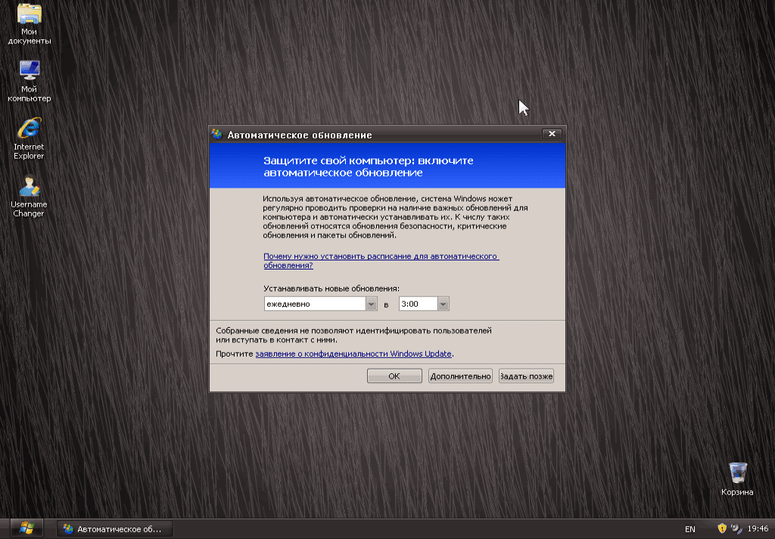The height and width of the screenshot is (539, 775).
Task: Click the network connection tray icon
Action: 736,528
